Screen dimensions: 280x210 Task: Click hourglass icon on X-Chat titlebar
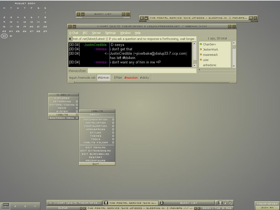pos(70,27)
